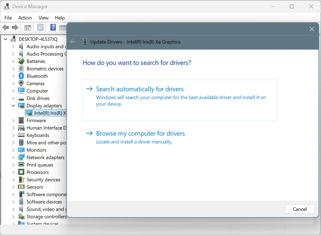Click the Computer monitor icon
321x235 pixels.
pos(21,91)
